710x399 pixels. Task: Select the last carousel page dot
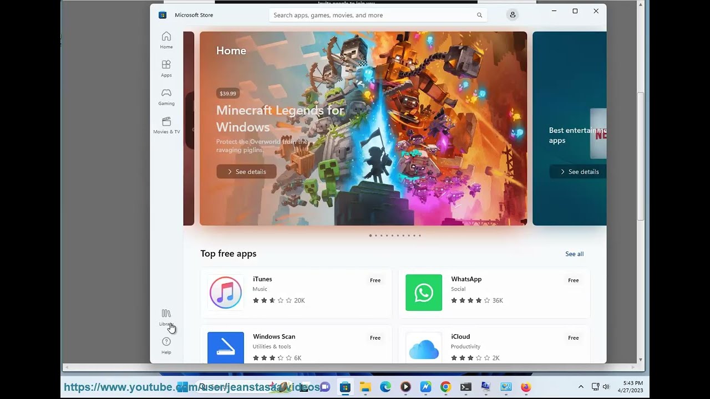(x=420, y=236)
